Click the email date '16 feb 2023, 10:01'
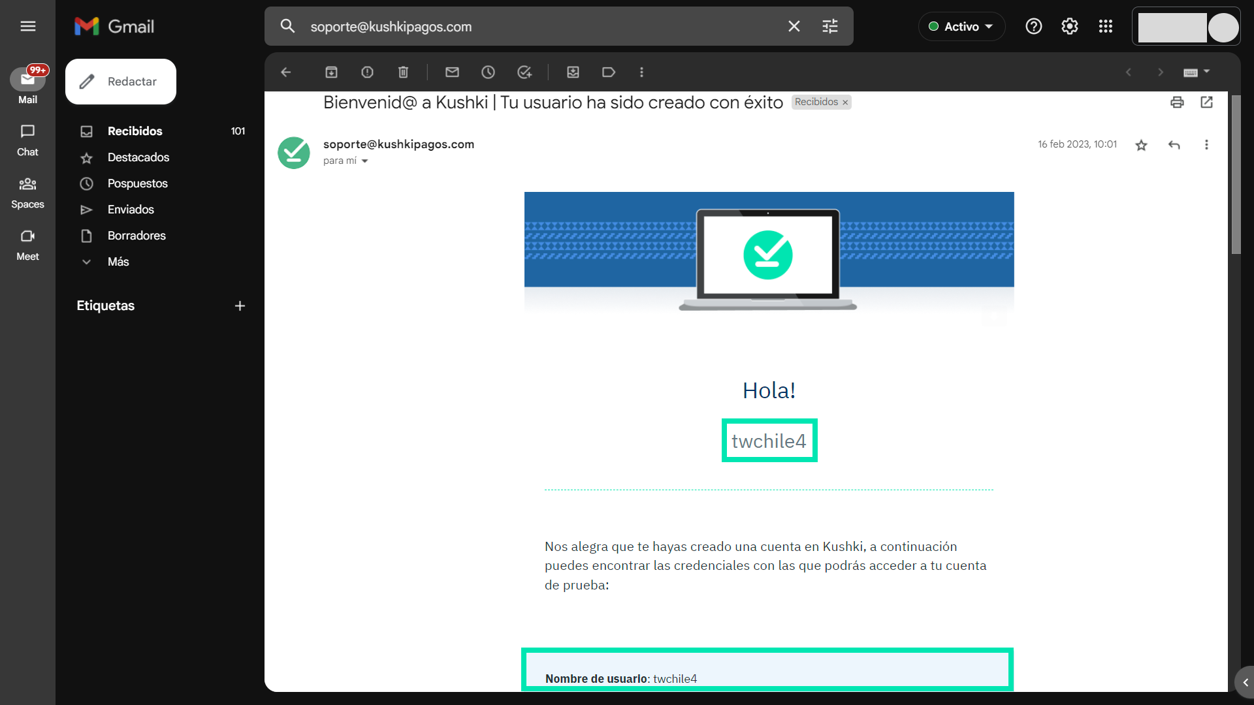 [1077, 144]
